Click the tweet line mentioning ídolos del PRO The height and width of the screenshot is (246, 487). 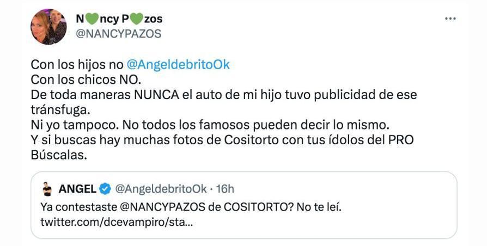coord(222,140)
